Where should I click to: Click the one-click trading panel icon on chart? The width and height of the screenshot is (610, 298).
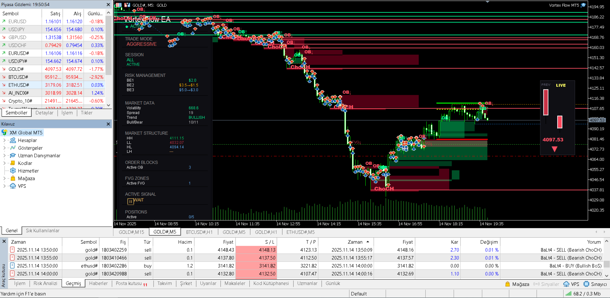point(127,5)
